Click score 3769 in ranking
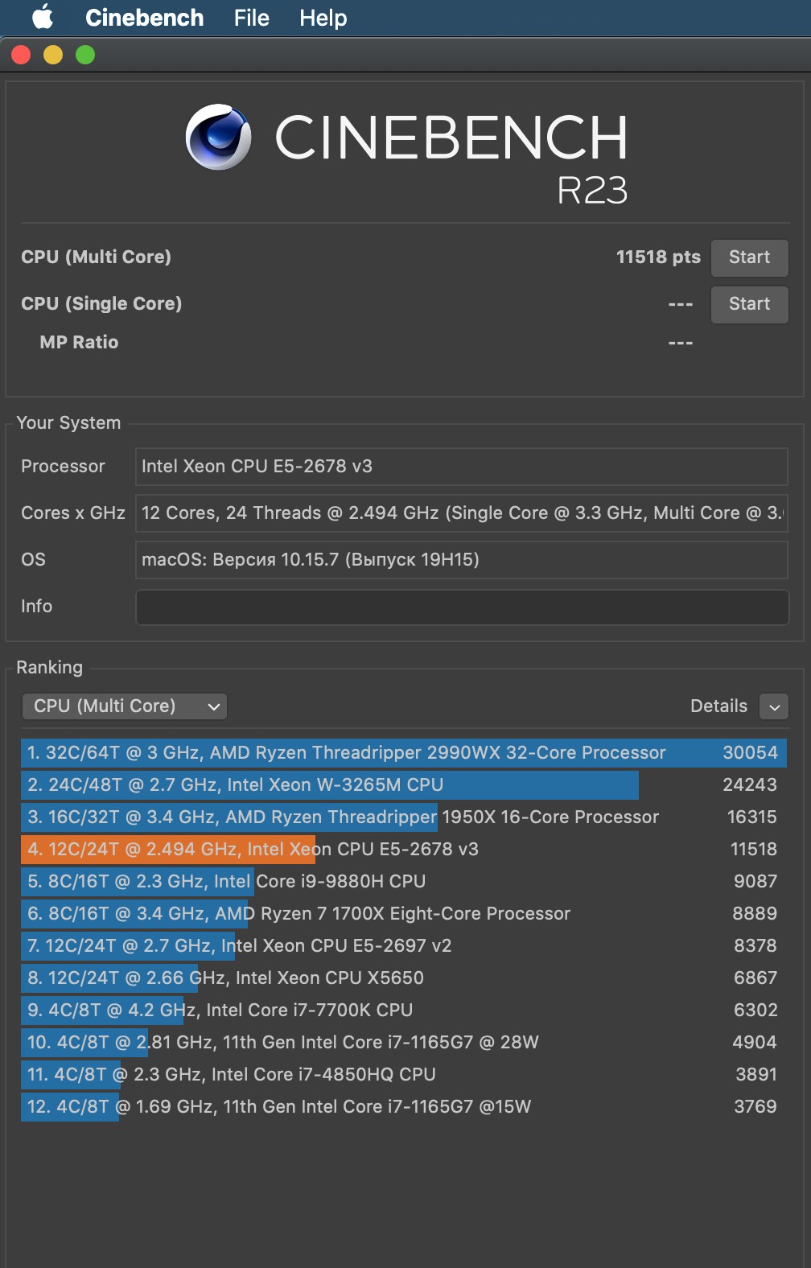Viewport: 811px width, 1268px height. click(x=755, y=1107)
